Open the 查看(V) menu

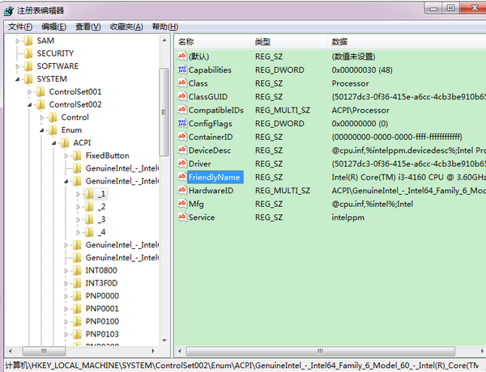pyautogui.click(x=87, y=27)
